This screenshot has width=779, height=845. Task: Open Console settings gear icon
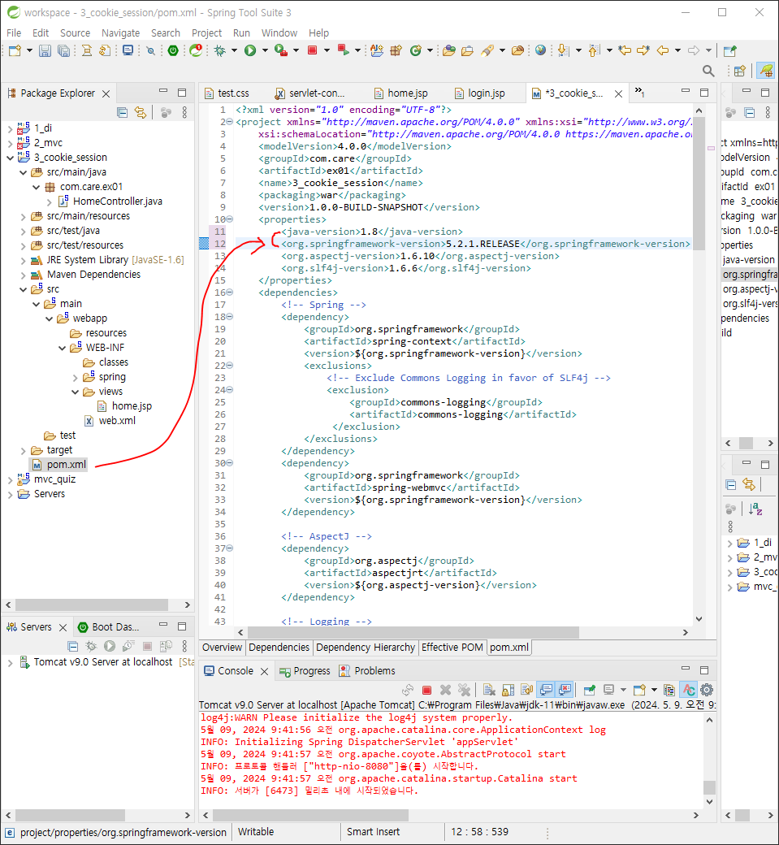(707, 690)
